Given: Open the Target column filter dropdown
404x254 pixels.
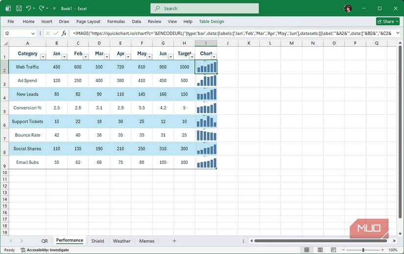Looking at the screenshot, I should tap(191, 57).
